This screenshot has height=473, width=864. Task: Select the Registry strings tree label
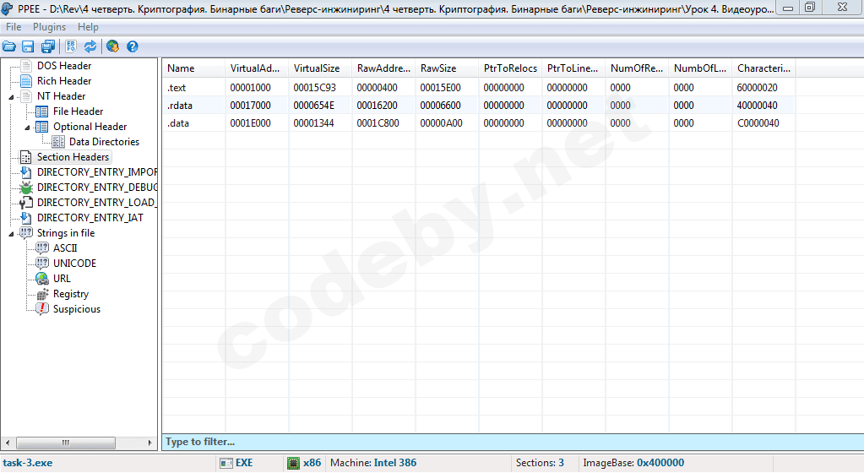(71, 294)
